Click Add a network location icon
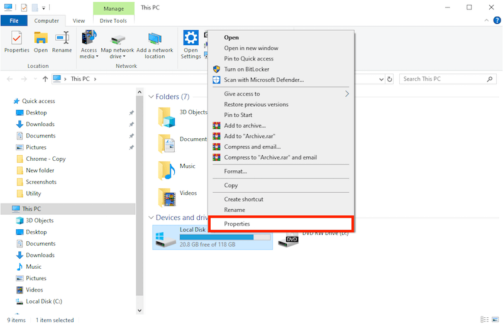The image size is (503, 326). point(155,44)
